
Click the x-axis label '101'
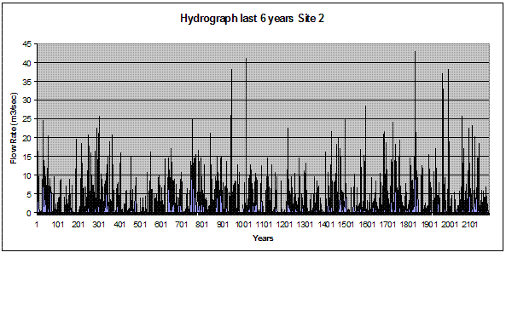[x=58, y=224]
